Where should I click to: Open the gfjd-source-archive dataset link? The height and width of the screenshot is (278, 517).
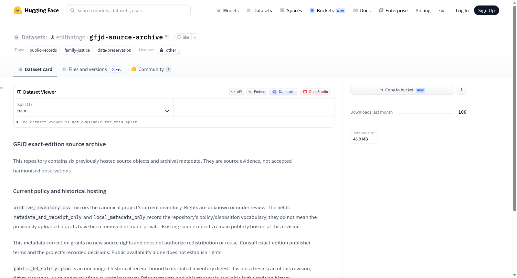(126, 37)
